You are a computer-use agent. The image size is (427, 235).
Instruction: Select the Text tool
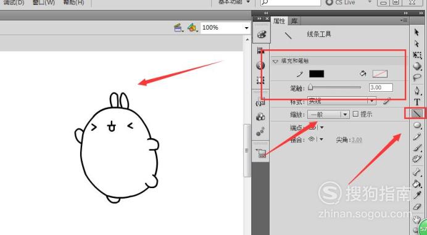coord(417,102)
